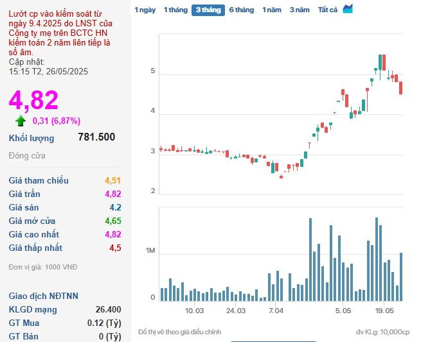Click the Đồ thị vẽ theo giá điều chỉnh note

pos(179,332)
